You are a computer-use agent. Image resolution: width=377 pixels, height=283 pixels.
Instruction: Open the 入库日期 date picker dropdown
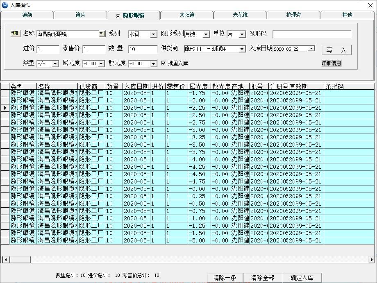311,49
